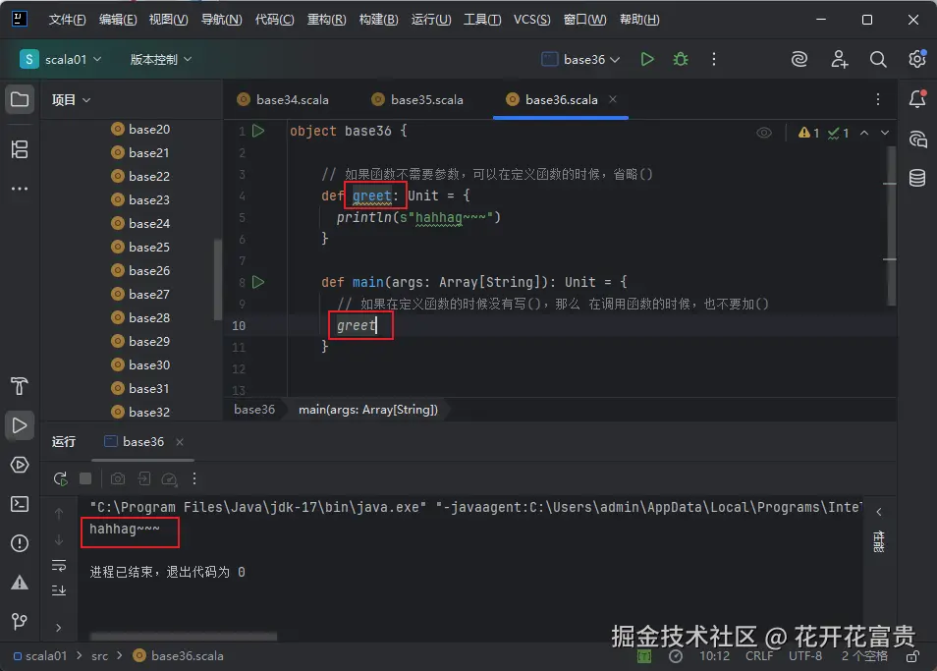Open Search Everywhere magnifier
937x671 pixels.
[x=878, y=59]
